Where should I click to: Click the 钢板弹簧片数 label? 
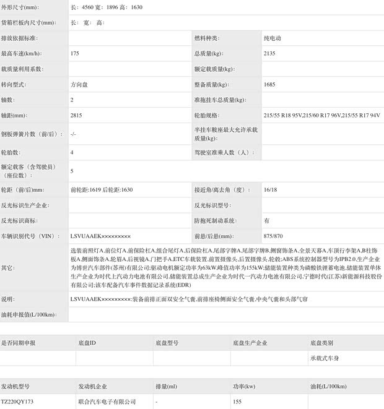pos(32,134)
